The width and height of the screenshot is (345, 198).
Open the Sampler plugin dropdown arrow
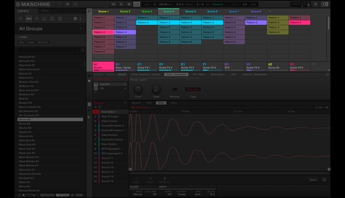pos(125,84)
